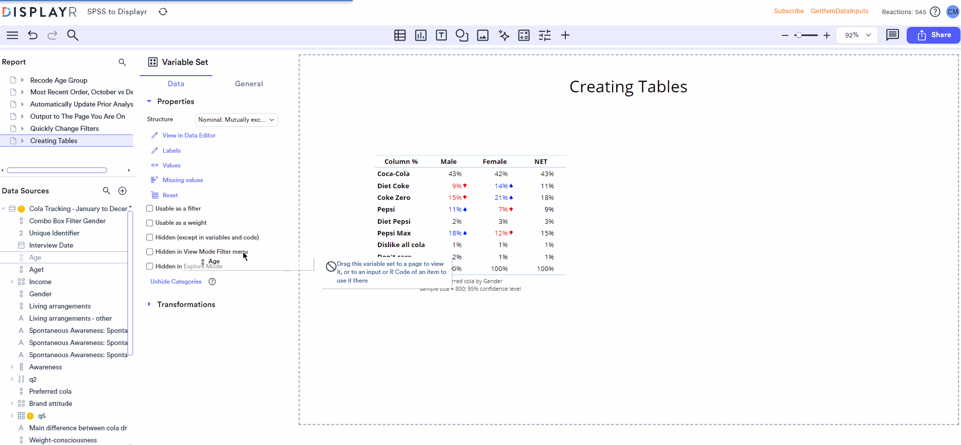961x445 pixels.
Task: Click the undo arrow icon
Action: click(33, 35)
